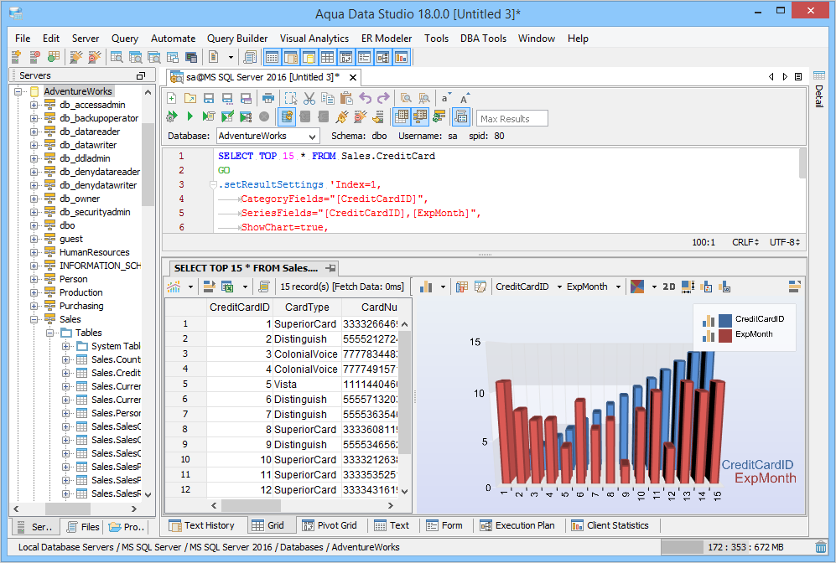
Task: Click the Print icon in editor toolbar
Action: pyautogui.click(x=268, y=98)
